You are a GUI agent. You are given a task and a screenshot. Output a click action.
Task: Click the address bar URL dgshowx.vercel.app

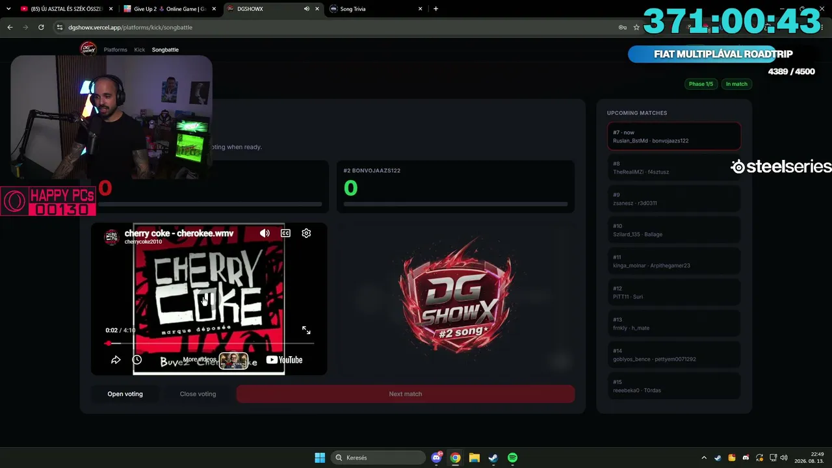130,27
